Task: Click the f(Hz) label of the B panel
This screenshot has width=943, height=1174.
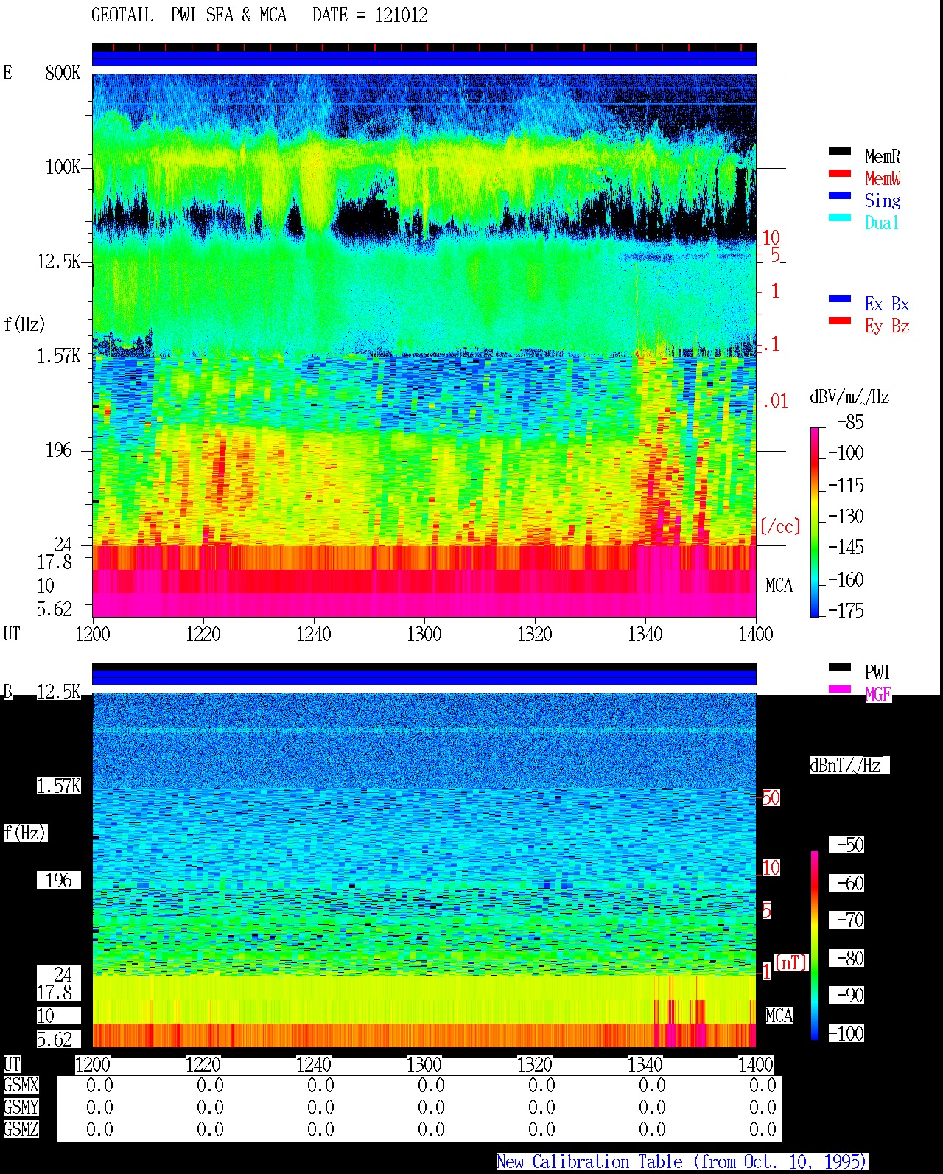Action: (x=24, y=833)
